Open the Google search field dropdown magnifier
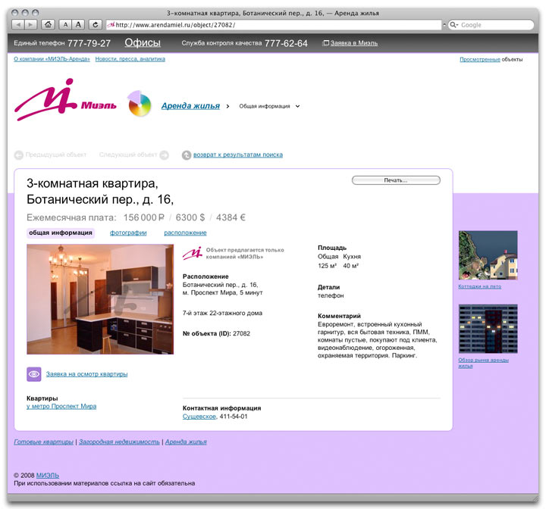The image size is (546, 509). 453,25
